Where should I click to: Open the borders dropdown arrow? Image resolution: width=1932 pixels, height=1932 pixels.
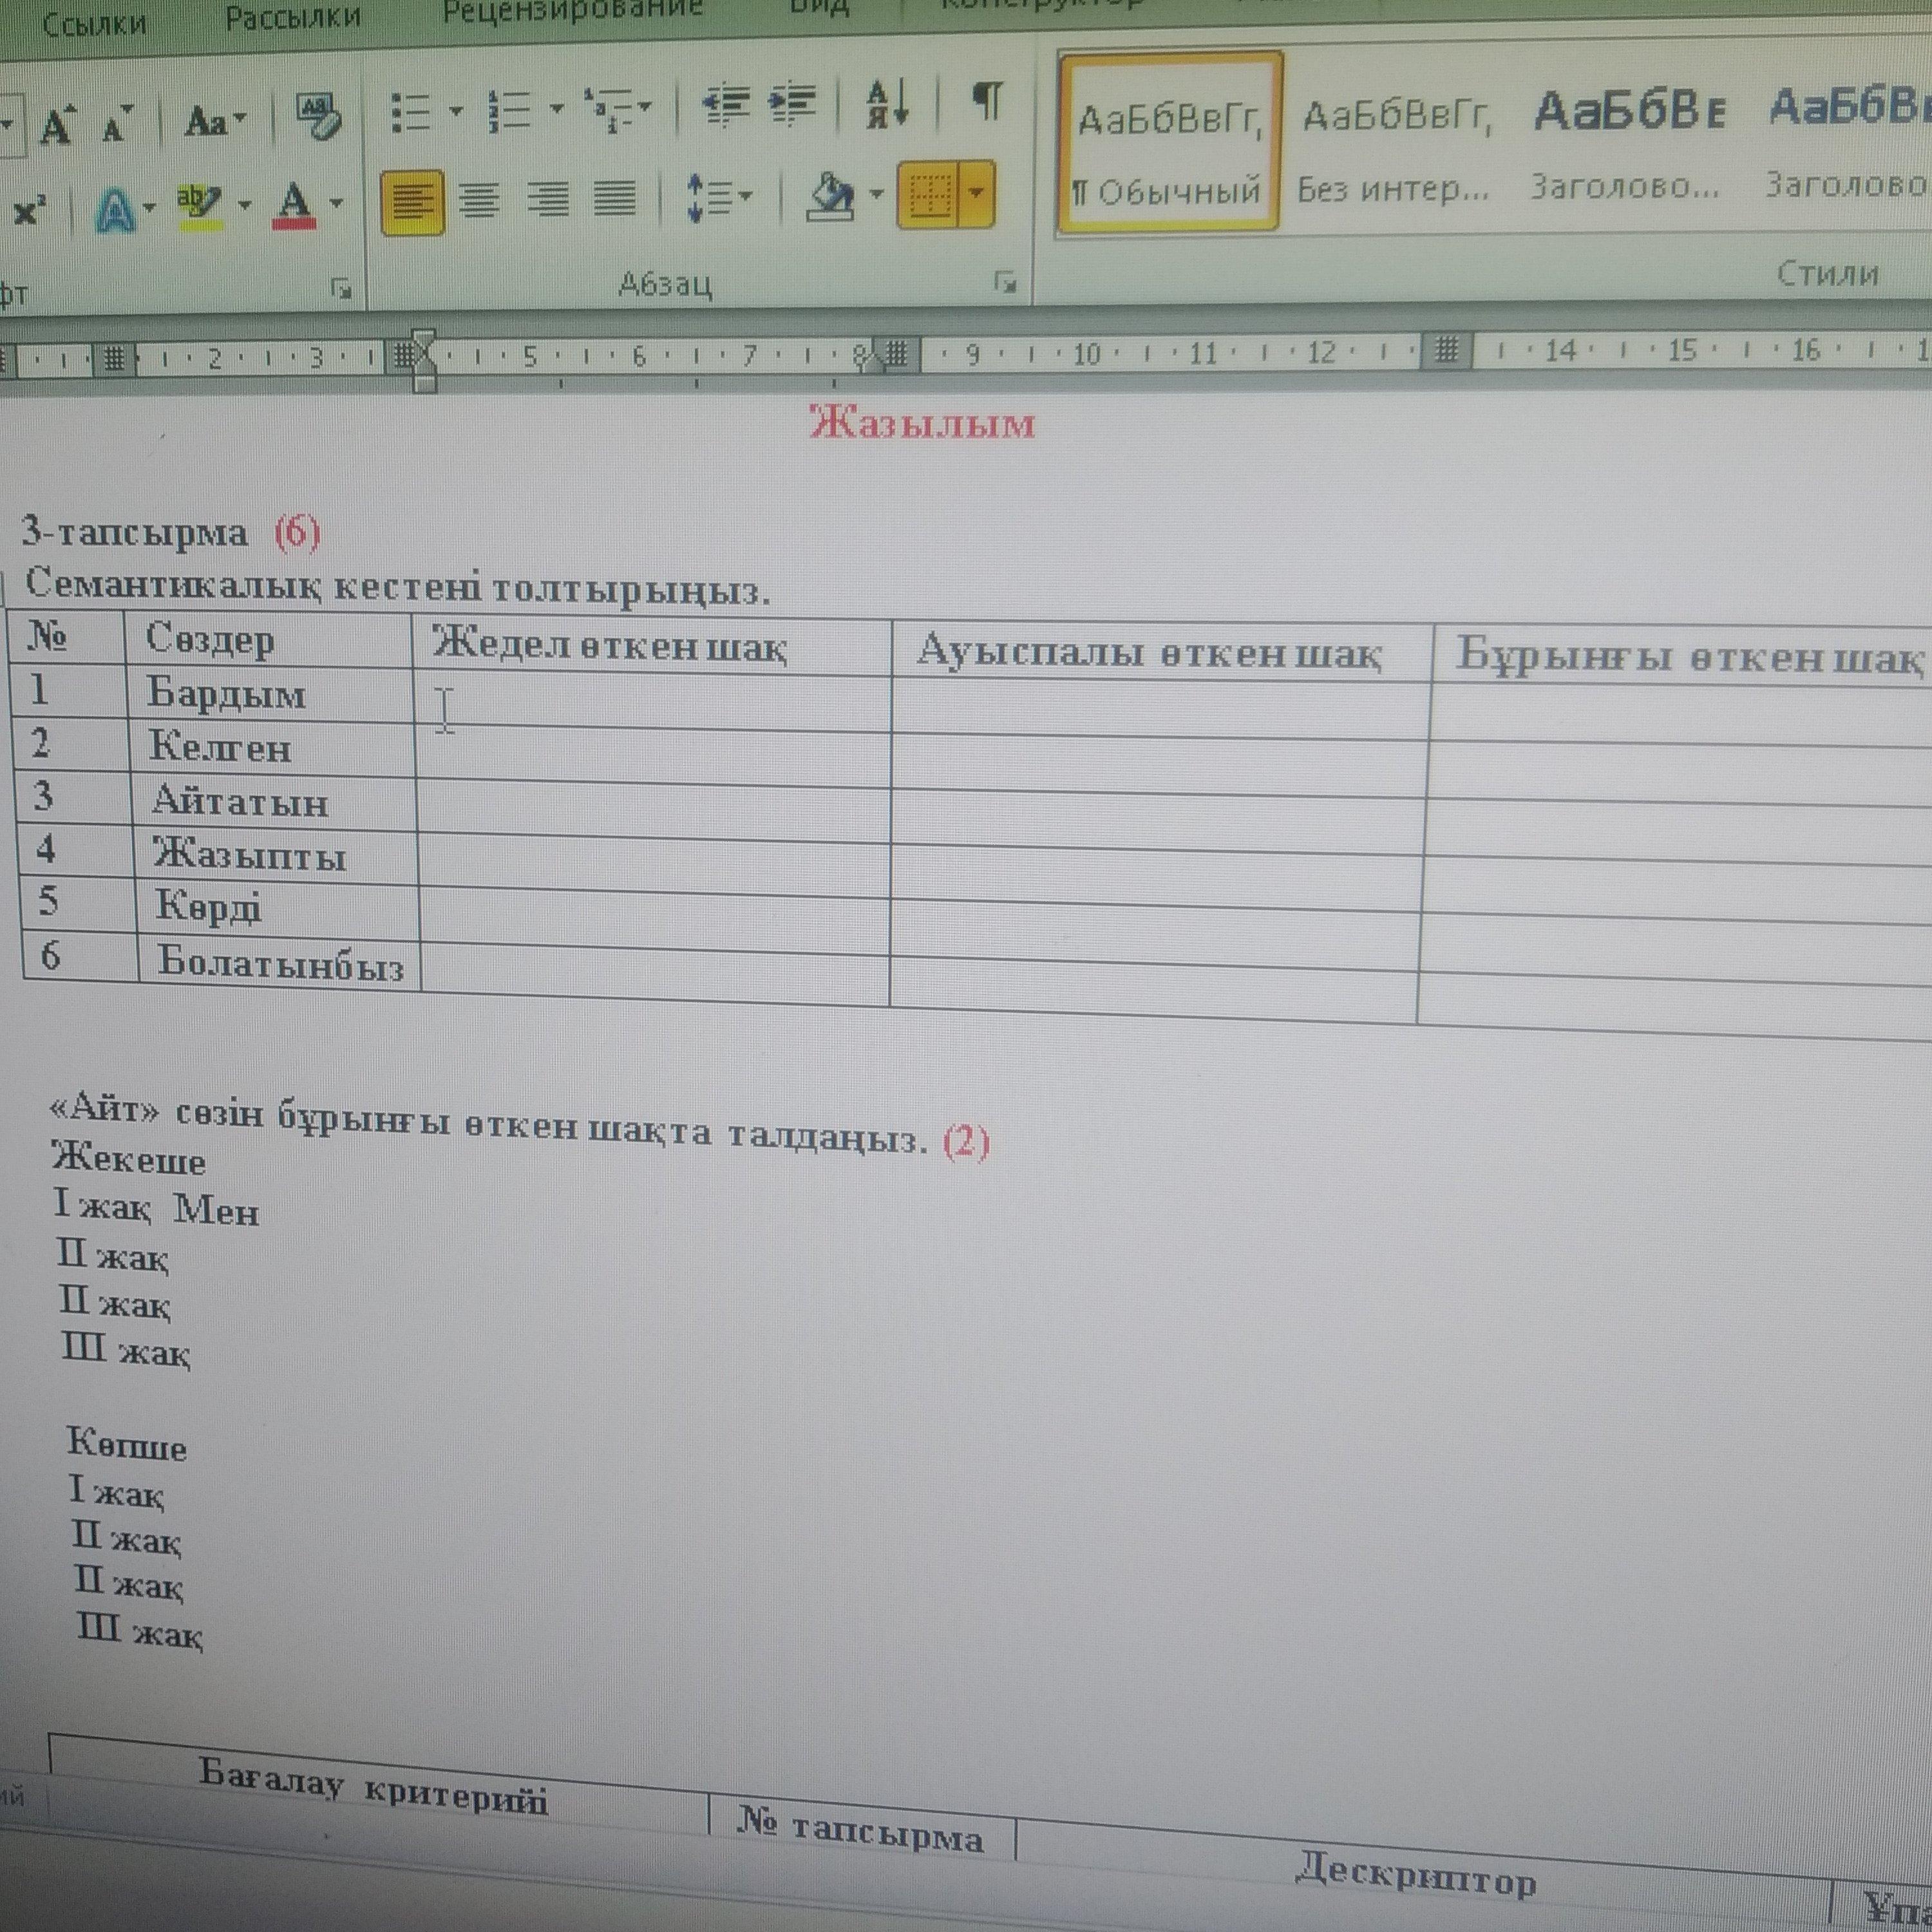[x=977, y=193]
